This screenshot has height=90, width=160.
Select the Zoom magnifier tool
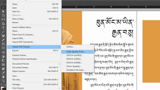[3, 81]
